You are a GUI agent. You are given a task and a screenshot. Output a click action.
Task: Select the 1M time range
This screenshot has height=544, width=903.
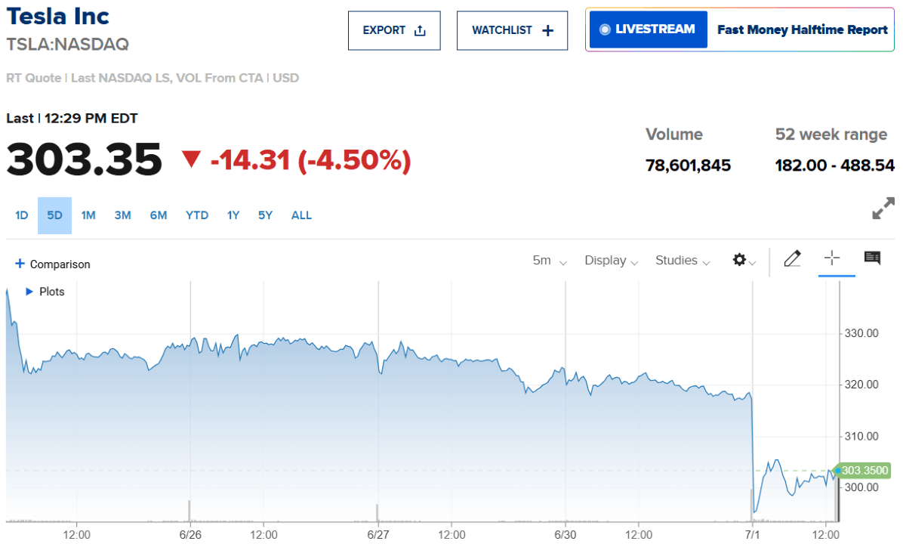click(88, 215)
